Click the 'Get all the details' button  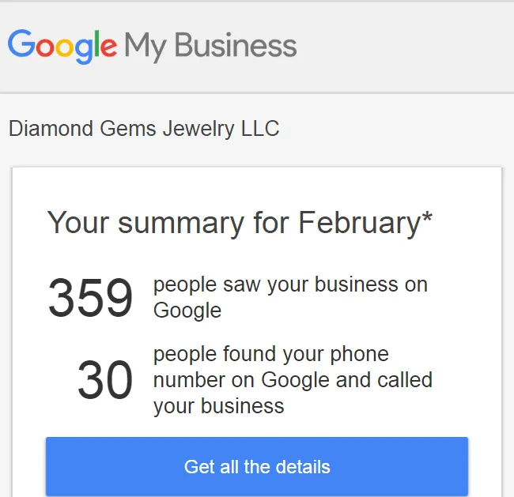point(257,466)
